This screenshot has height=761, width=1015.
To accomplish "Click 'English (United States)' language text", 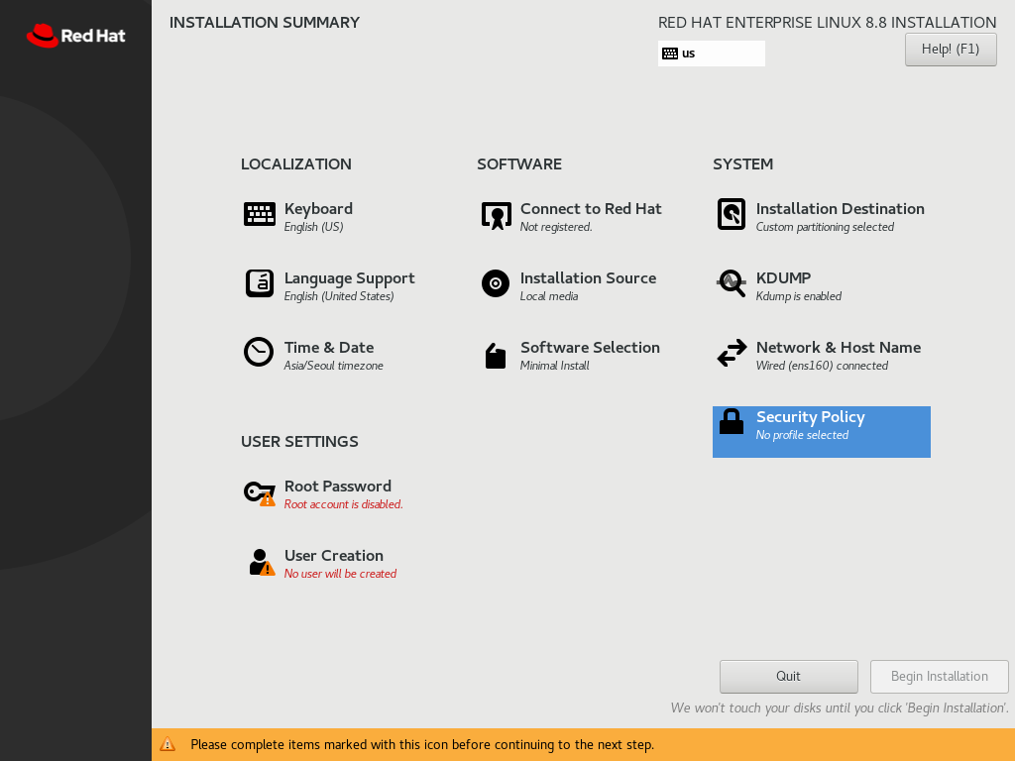I will point(339,296).
